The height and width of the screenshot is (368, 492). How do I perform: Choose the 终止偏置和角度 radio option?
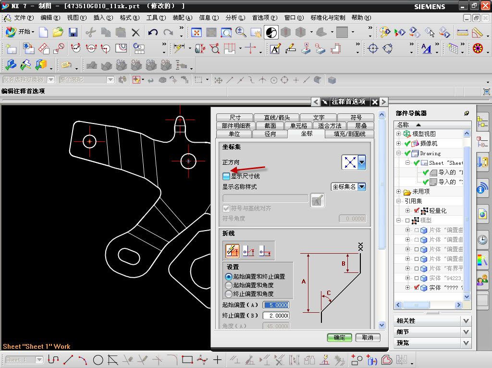point(229,294)
